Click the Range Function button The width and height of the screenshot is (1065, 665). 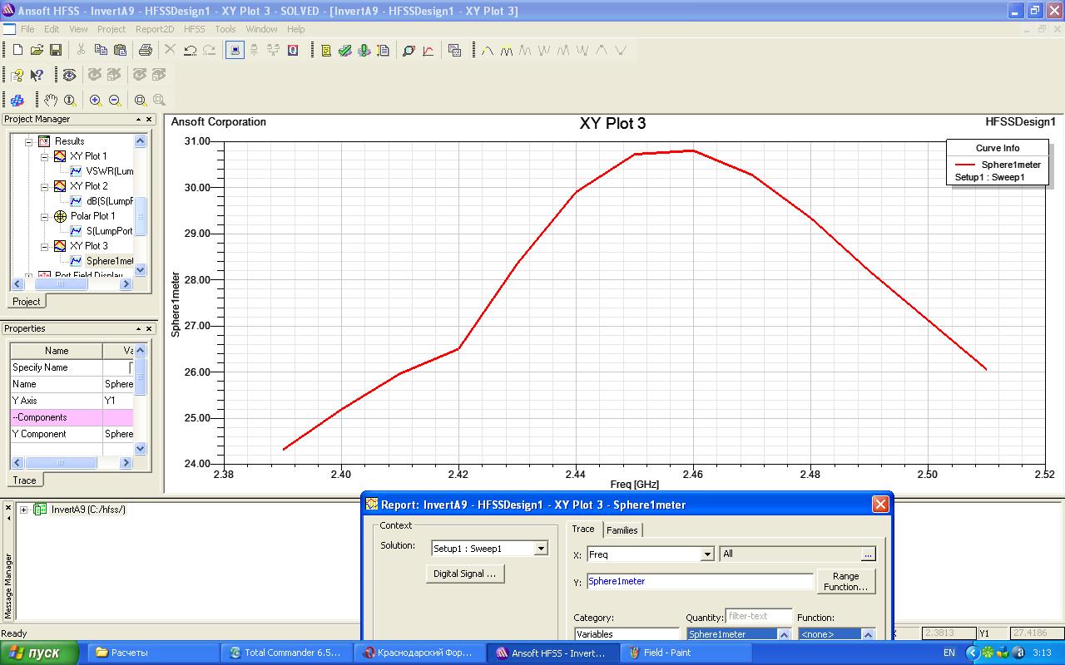[x=845, y=581]
